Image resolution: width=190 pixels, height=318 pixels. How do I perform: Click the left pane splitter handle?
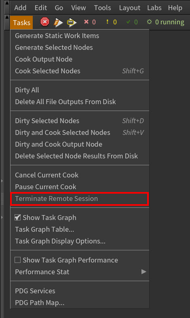[x=2, y=199]
